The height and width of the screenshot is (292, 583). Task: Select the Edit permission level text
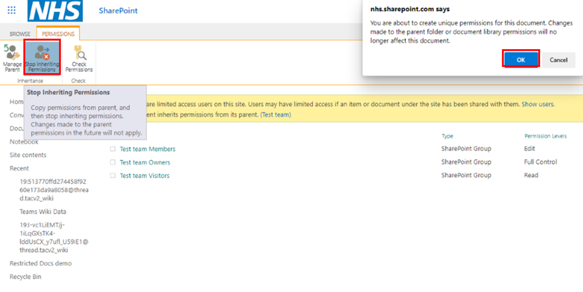pos(529,148)
